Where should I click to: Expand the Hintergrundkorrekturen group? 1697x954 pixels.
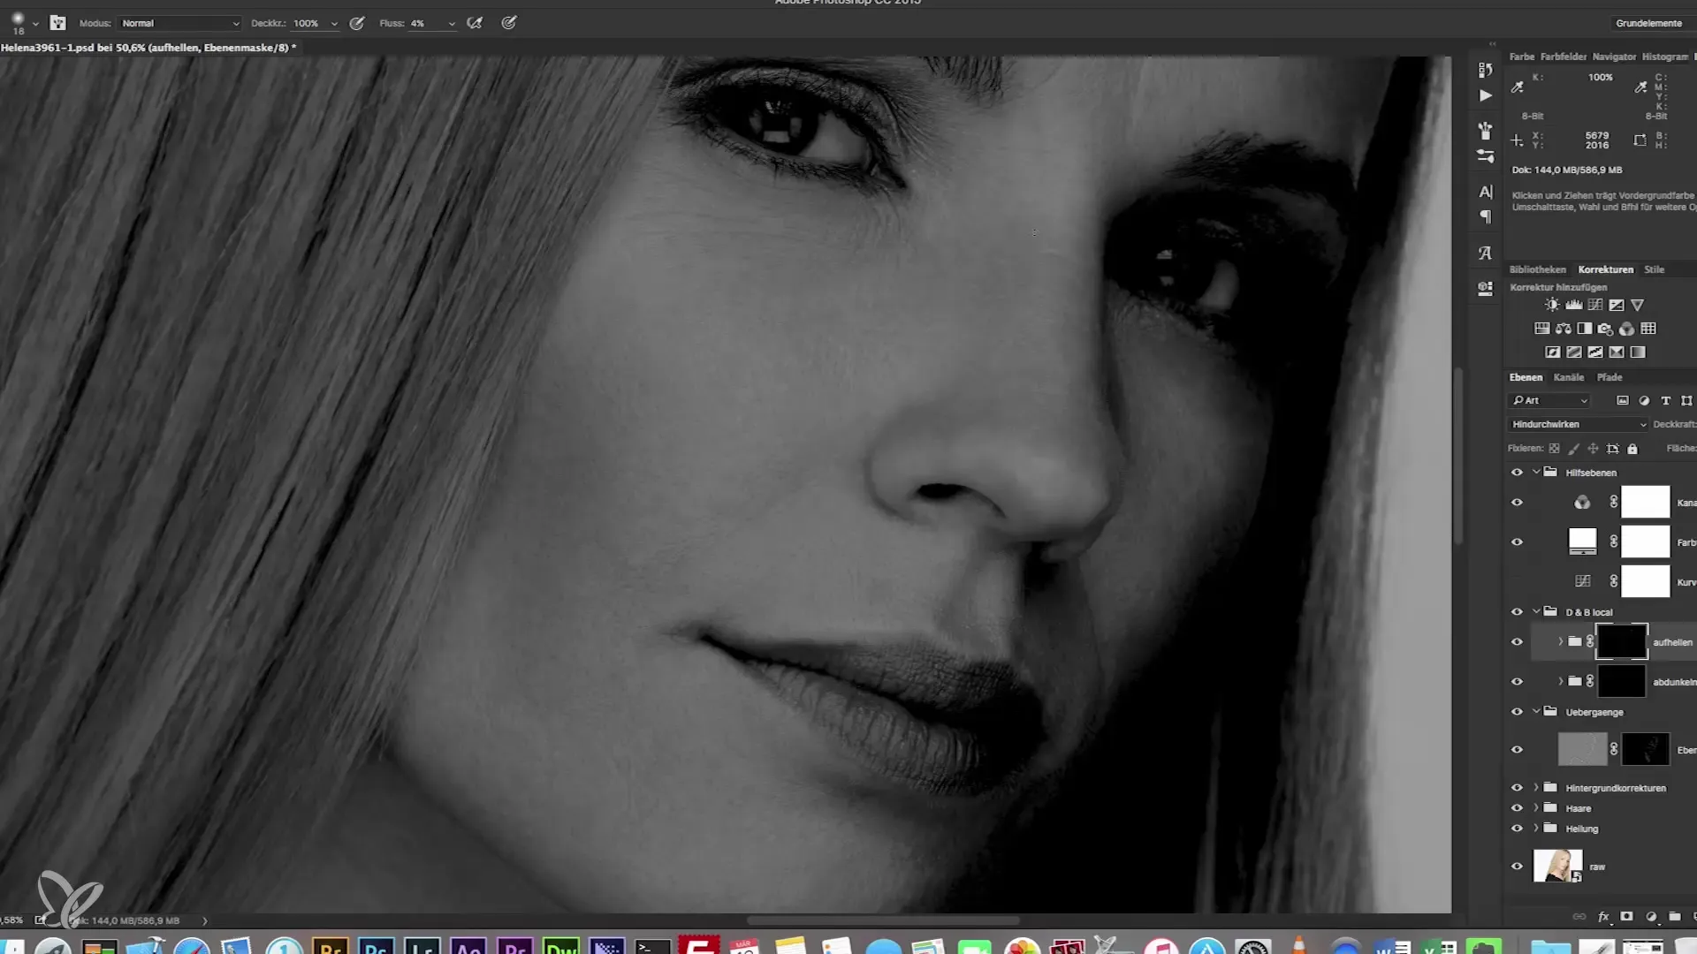(1537, 787)
